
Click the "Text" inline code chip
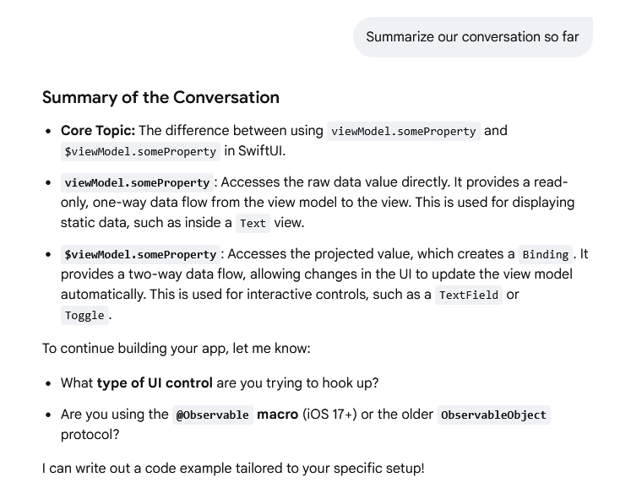tap(253, 223)
